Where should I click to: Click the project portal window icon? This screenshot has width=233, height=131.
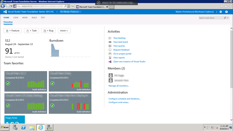click(x=110, y=54)
